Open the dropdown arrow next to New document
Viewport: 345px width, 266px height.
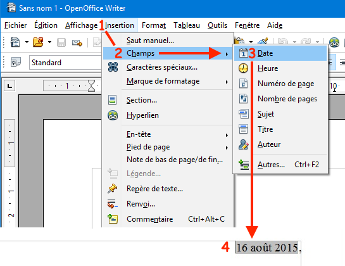[x=27, y=42]
